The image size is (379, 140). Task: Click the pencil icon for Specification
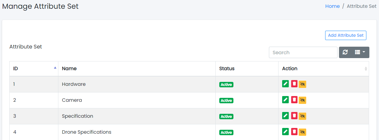coord(285,116)
